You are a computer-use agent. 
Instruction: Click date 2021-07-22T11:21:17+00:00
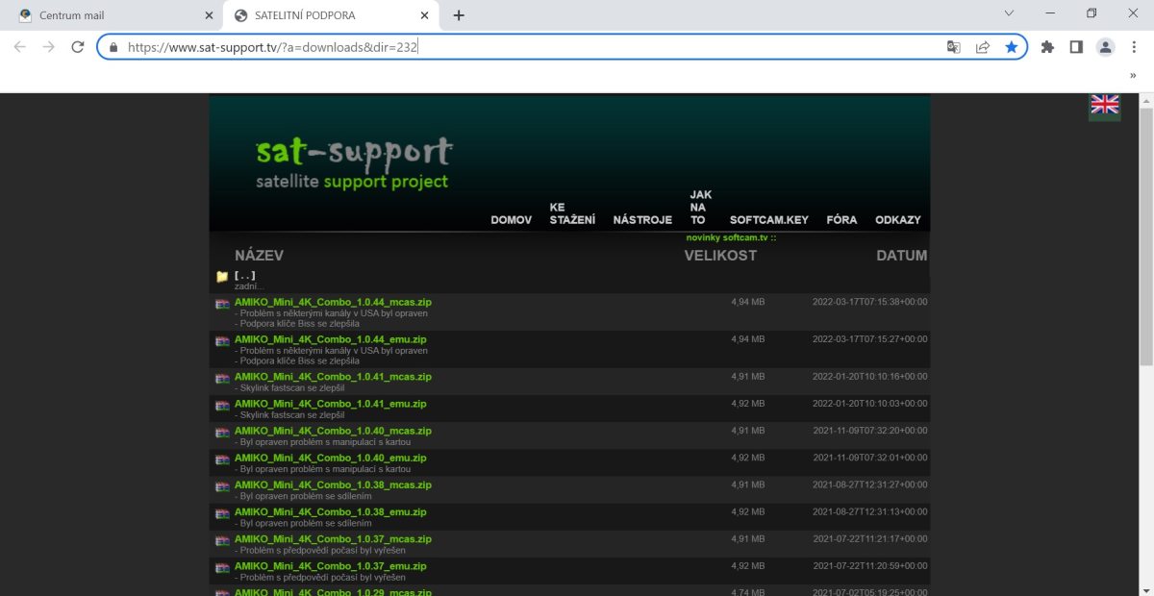(x=870, y=539)
